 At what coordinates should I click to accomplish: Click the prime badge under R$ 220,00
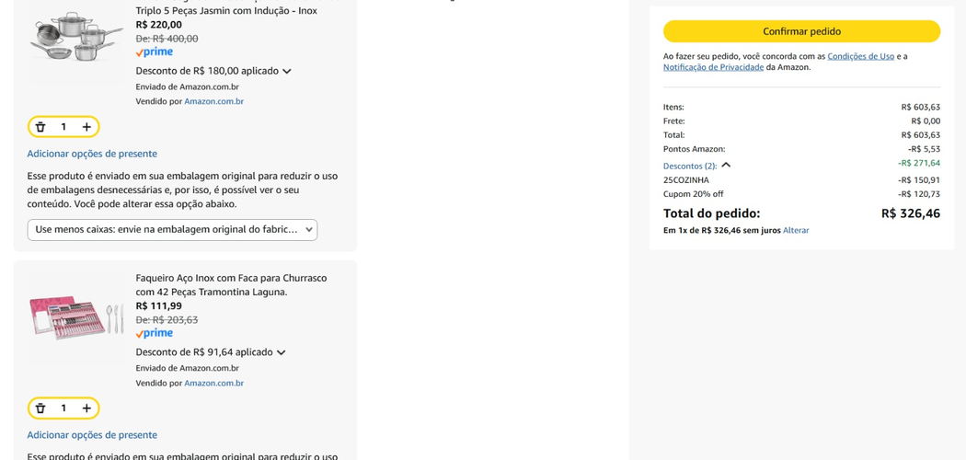[x=154, y=52]
